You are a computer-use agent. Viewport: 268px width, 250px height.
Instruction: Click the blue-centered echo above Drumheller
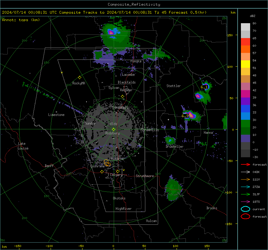pos(170,140)
